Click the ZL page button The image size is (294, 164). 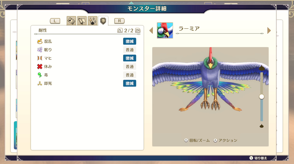click(x=120, y=30)
